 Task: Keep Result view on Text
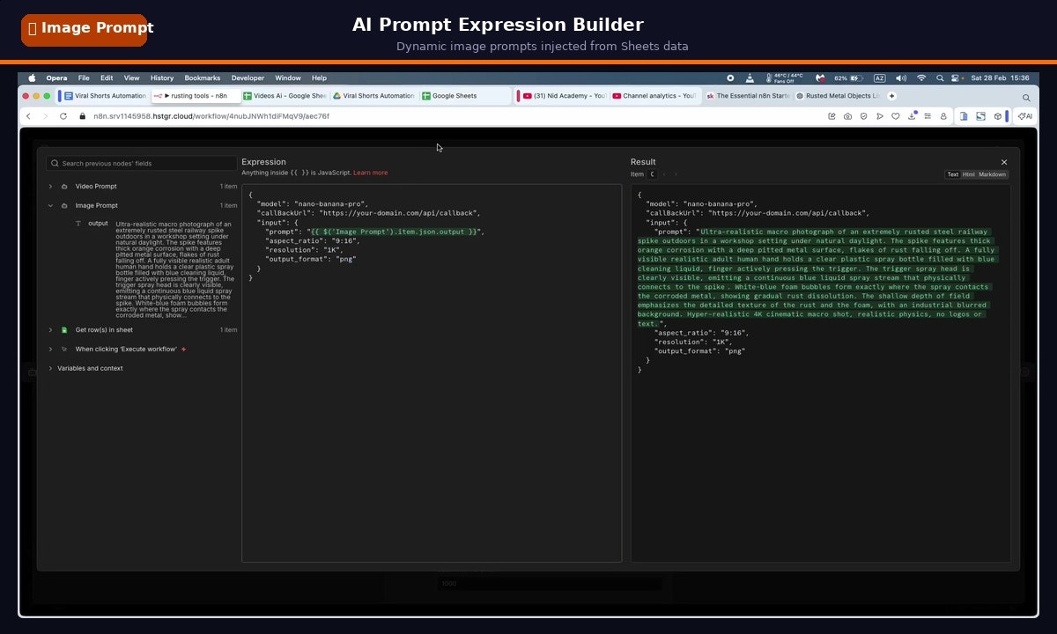[951, 173]
